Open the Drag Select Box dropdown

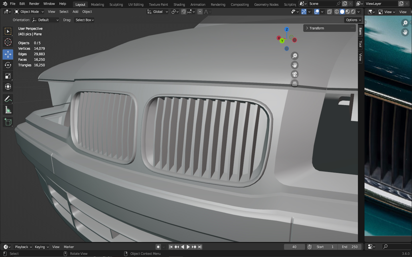click(x=84, y=20)
